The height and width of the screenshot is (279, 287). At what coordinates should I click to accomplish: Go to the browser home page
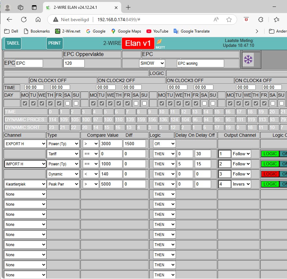[x=38, y=20]
